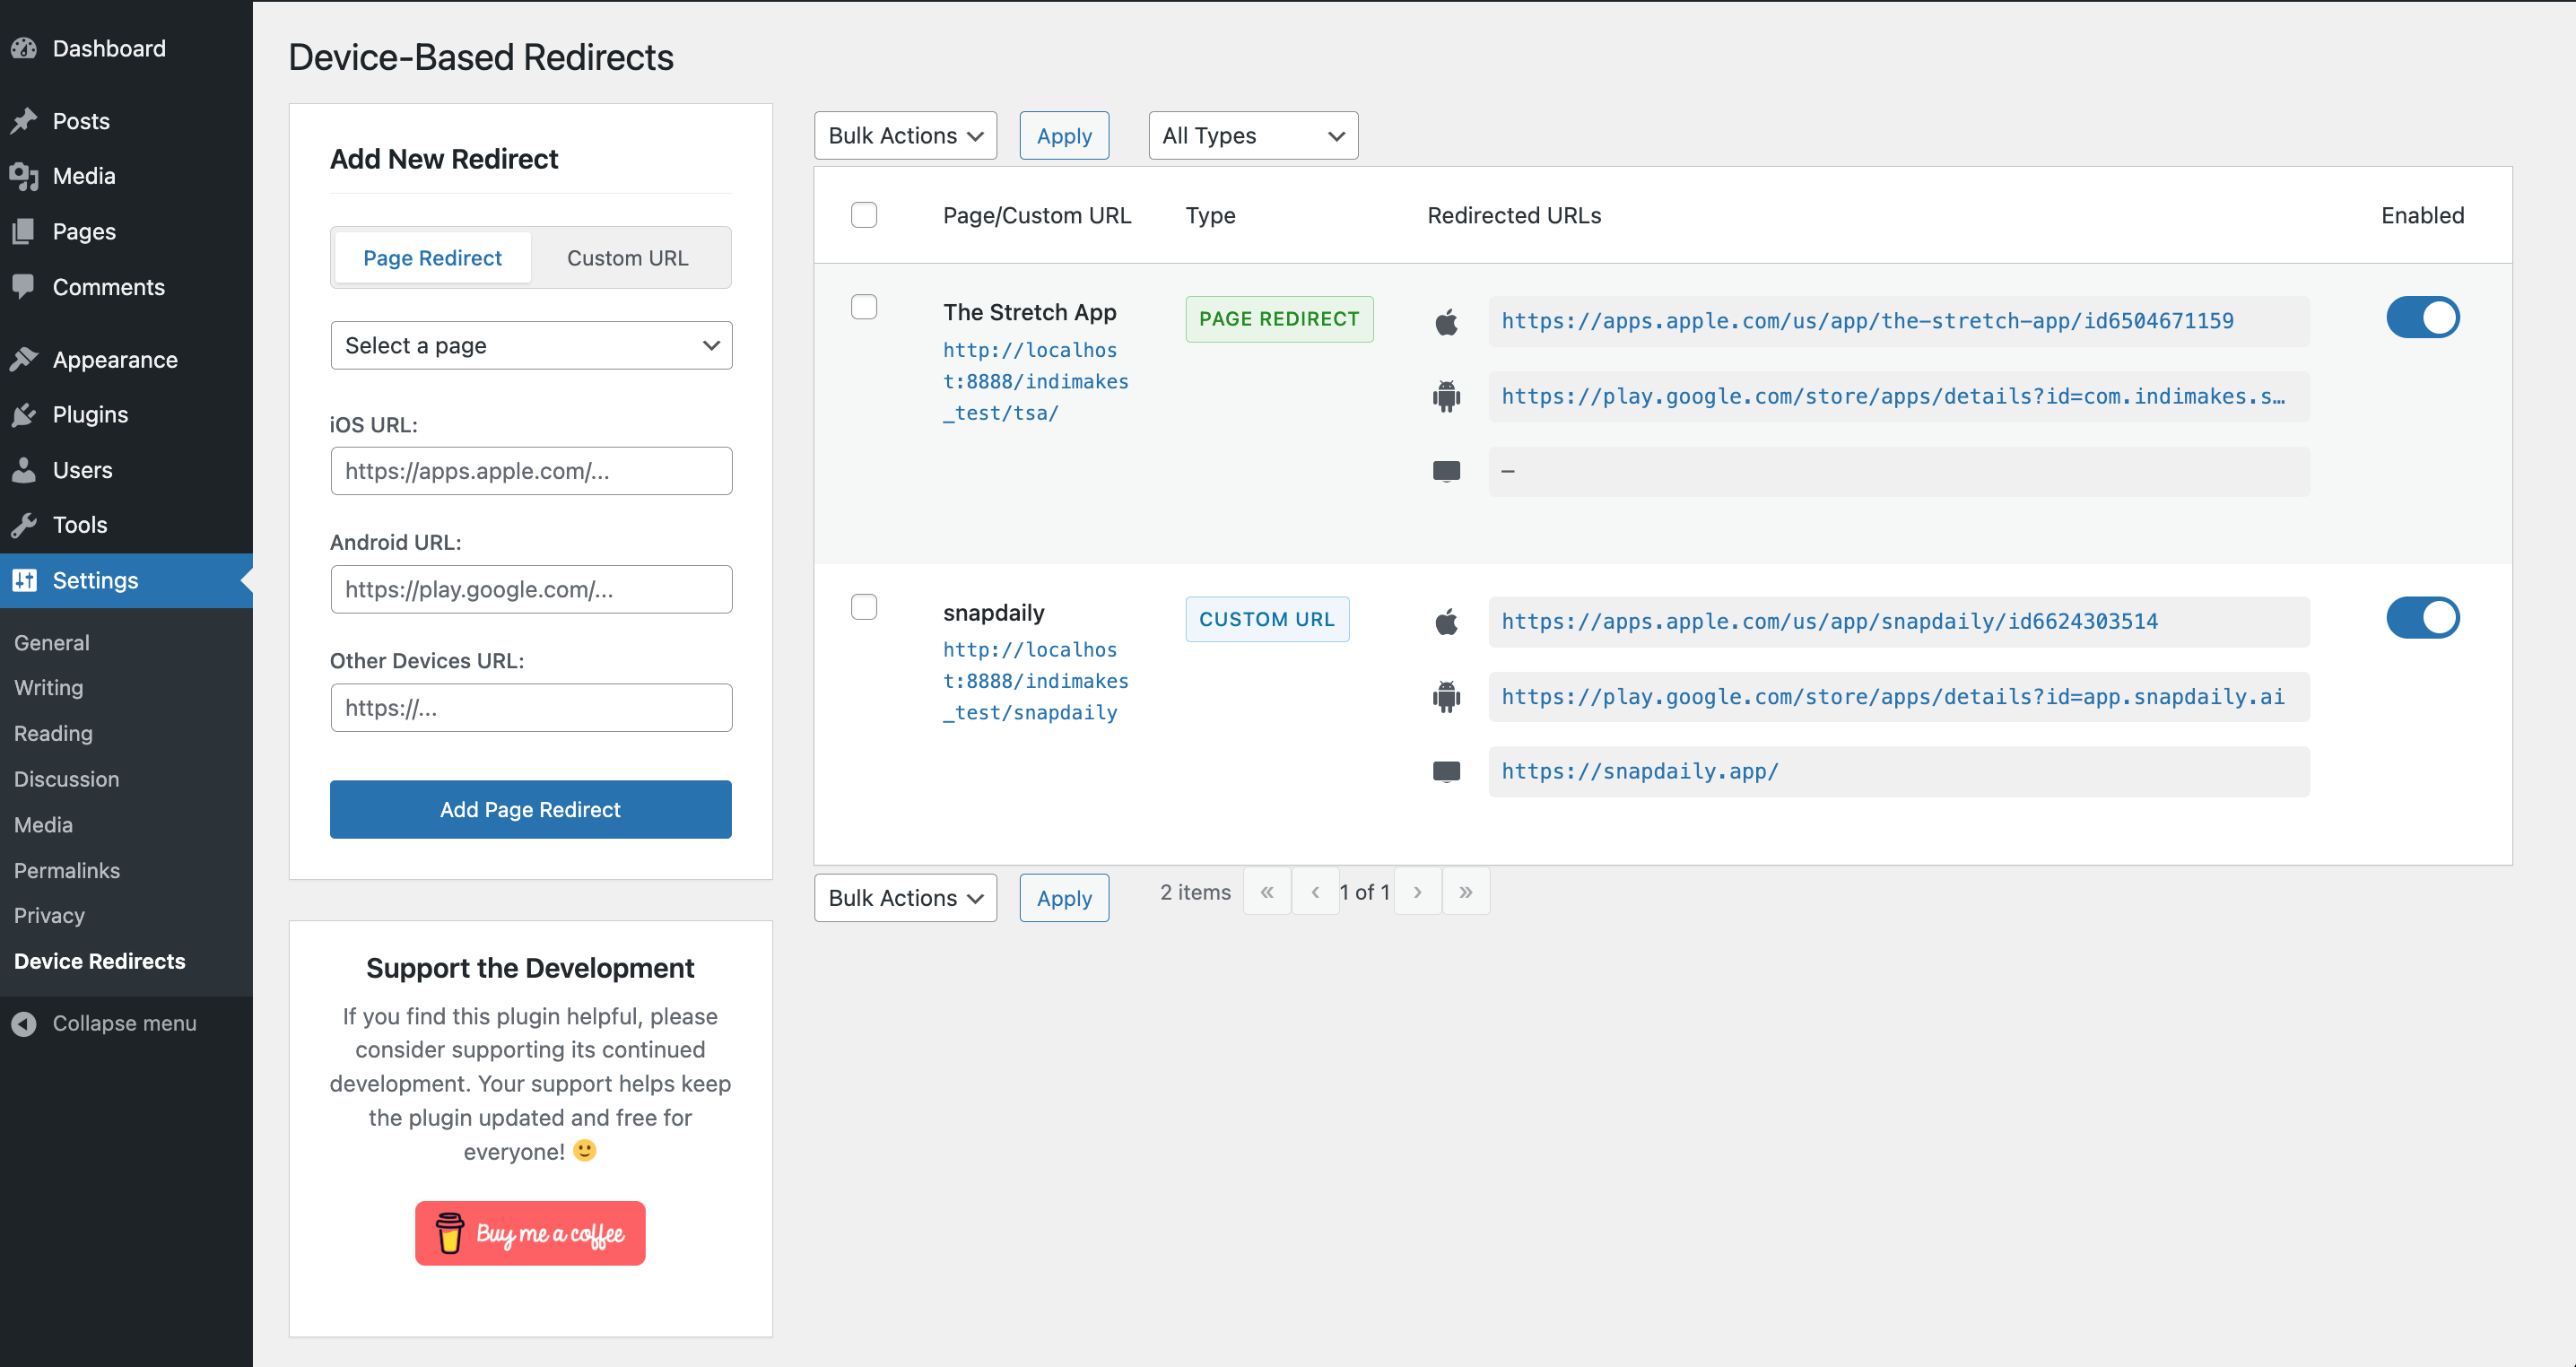
Task: Open Reading settings submenu item
Action: [x=53, y=733]
